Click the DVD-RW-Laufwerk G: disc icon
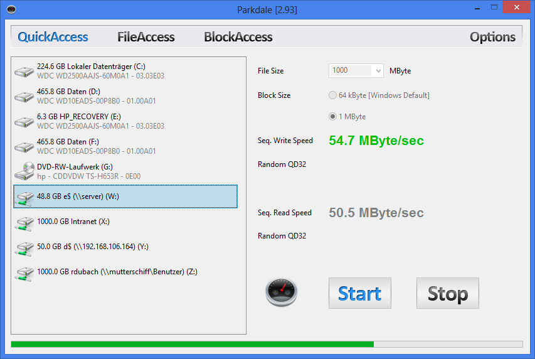Screen dimensions: 535x359 (x=24, y=171)
